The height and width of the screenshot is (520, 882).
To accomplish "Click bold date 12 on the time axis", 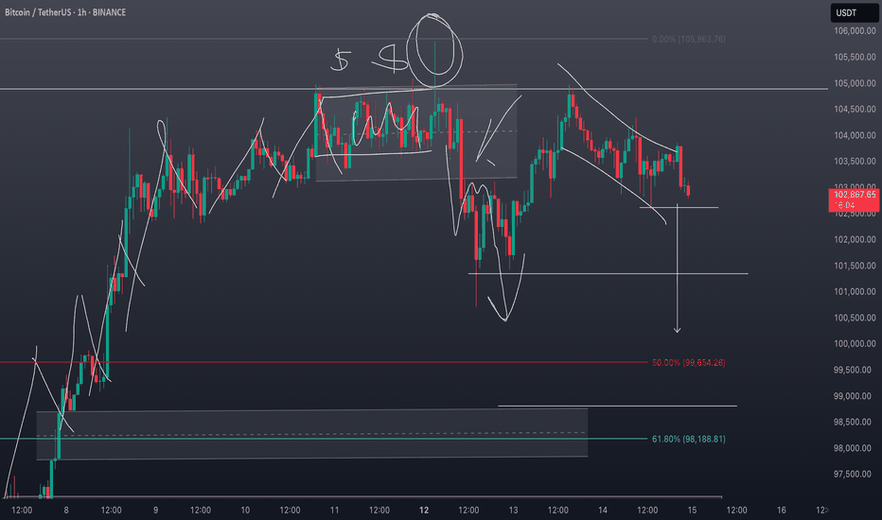I will pos(424,510).
